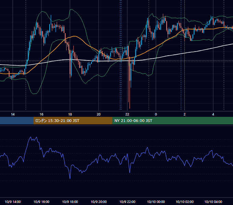
Task: Click hour label 20 on price chart axis
Action: 99,114
